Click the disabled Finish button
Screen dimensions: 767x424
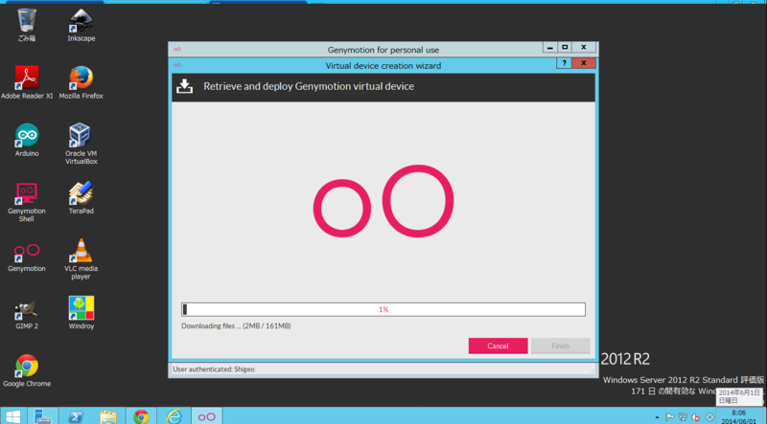(561, 346)
